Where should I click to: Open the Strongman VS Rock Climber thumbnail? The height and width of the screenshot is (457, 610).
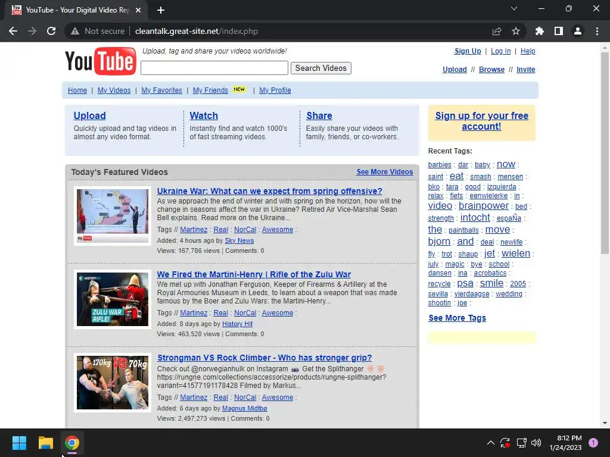point(113,383)
